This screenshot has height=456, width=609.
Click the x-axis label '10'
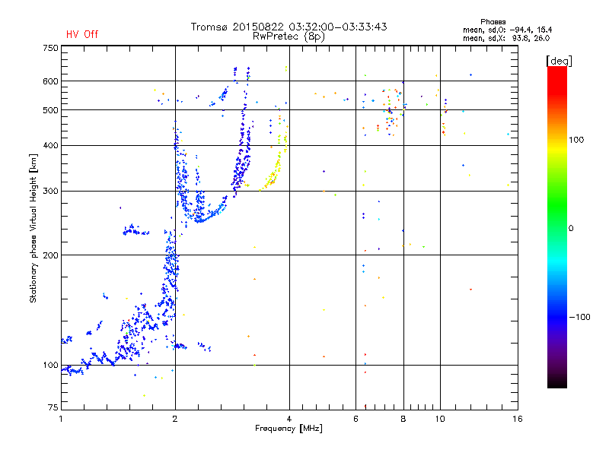tap(440, 419)
